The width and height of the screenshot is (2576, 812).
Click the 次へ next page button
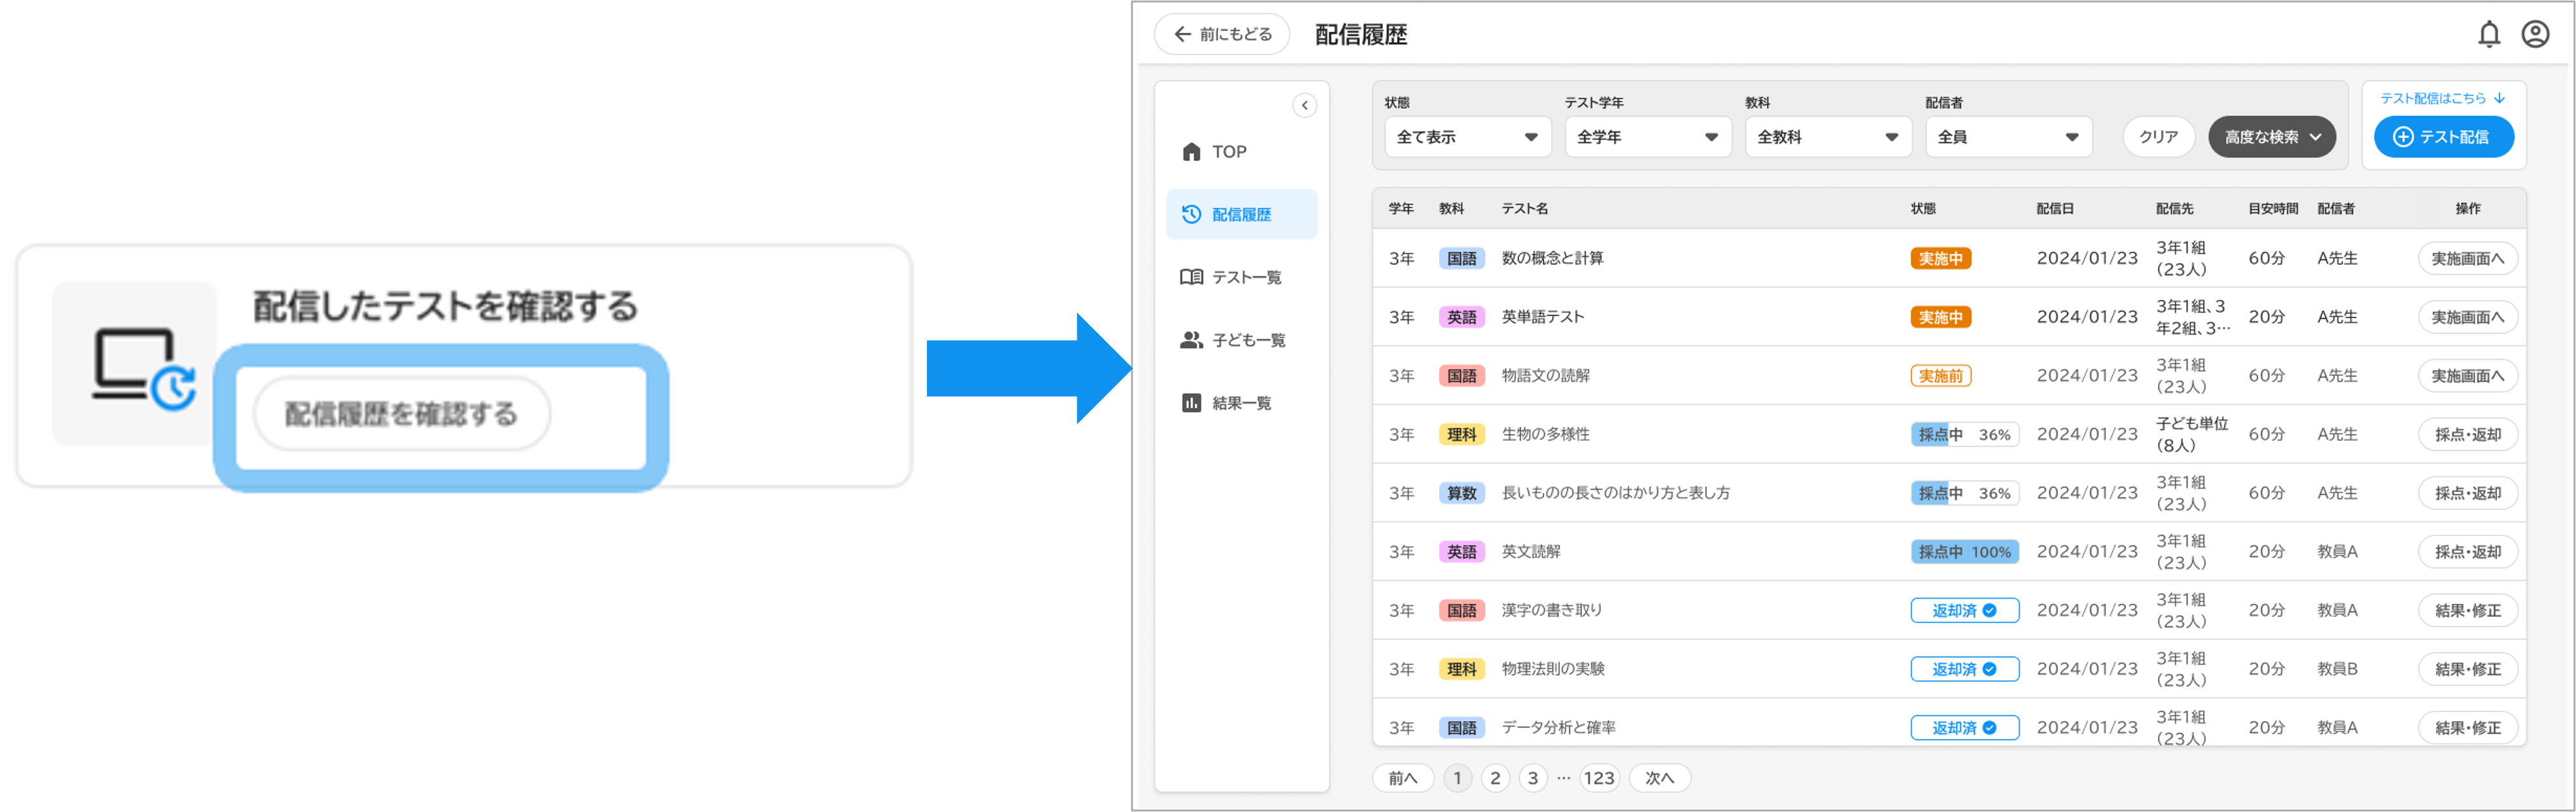click(1659, 778)
